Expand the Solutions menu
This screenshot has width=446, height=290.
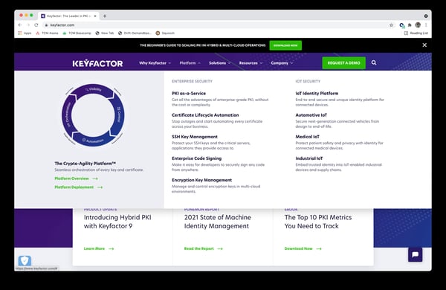[219, 63]
